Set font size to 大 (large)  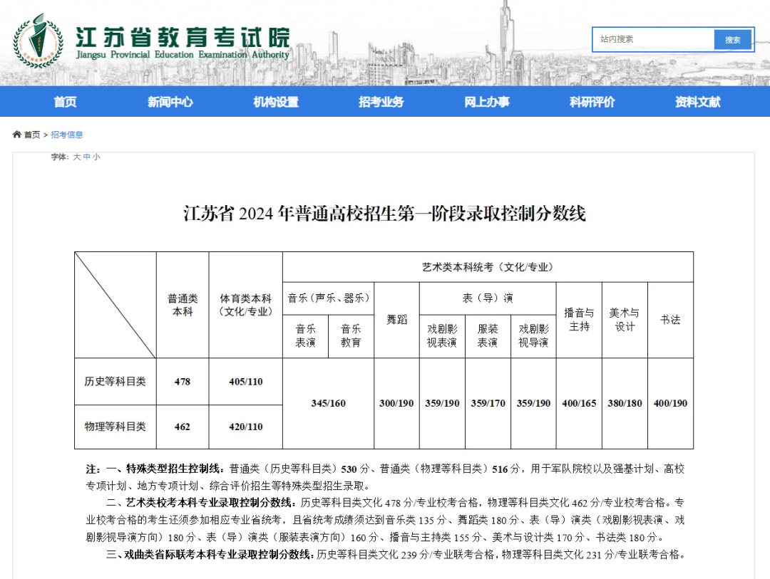77,157
